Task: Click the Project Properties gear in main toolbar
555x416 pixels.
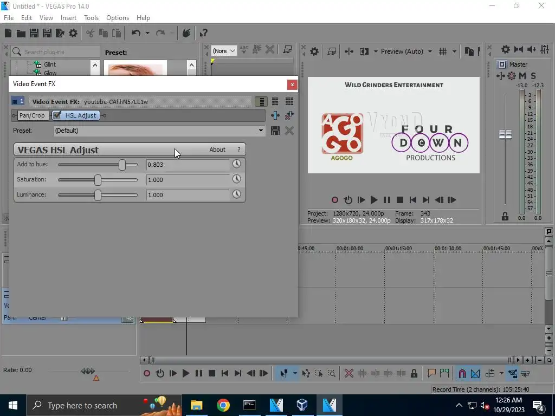Action: 73,33
